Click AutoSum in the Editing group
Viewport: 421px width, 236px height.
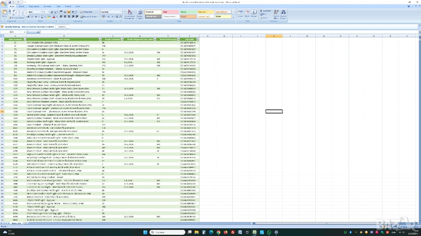pyautogui.click(x=267, y=11)
